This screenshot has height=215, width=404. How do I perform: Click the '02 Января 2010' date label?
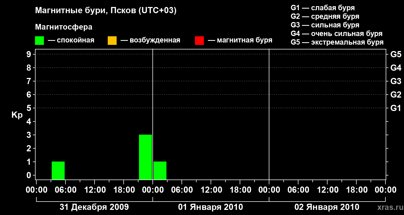[x=327, y=207]
